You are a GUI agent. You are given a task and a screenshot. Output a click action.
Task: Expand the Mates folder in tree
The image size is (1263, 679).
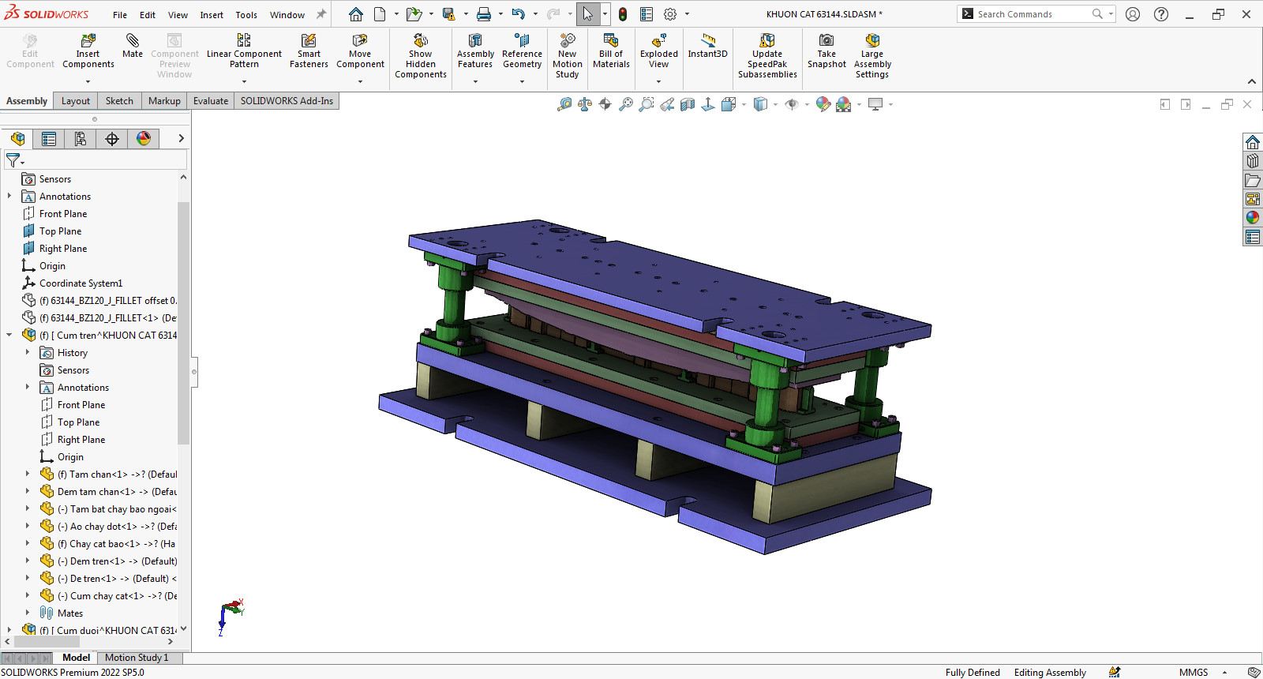[x=28, y=613]
